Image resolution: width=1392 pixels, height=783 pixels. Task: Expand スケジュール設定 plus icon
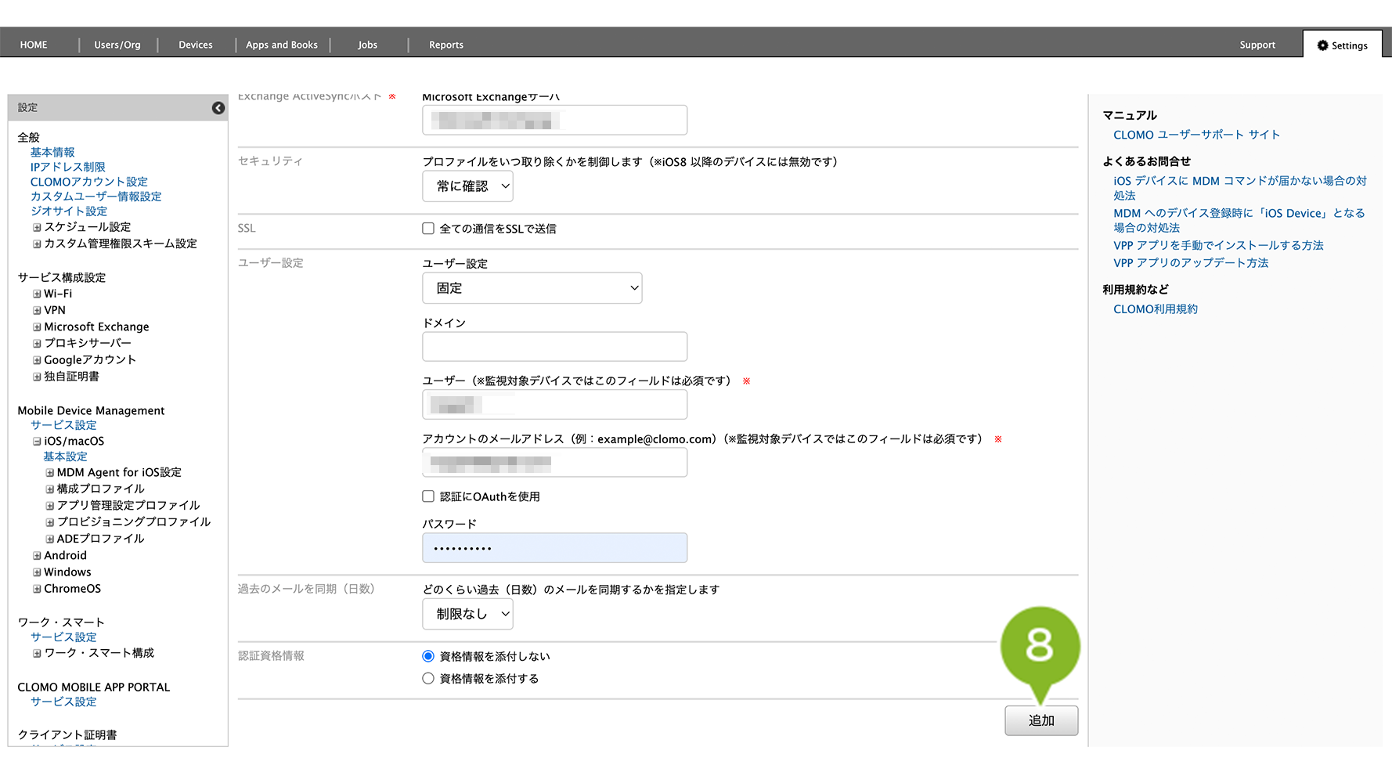[37, 228]
